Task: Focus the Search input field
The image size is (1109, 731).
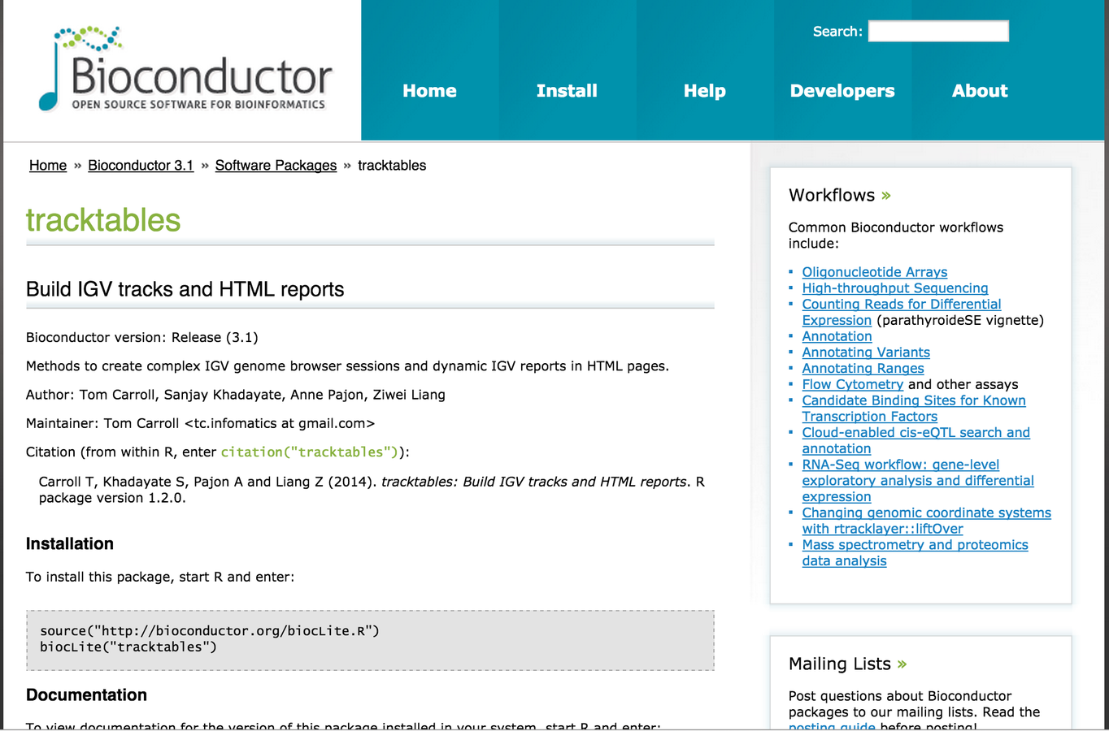Action: (x=938, y=31)
